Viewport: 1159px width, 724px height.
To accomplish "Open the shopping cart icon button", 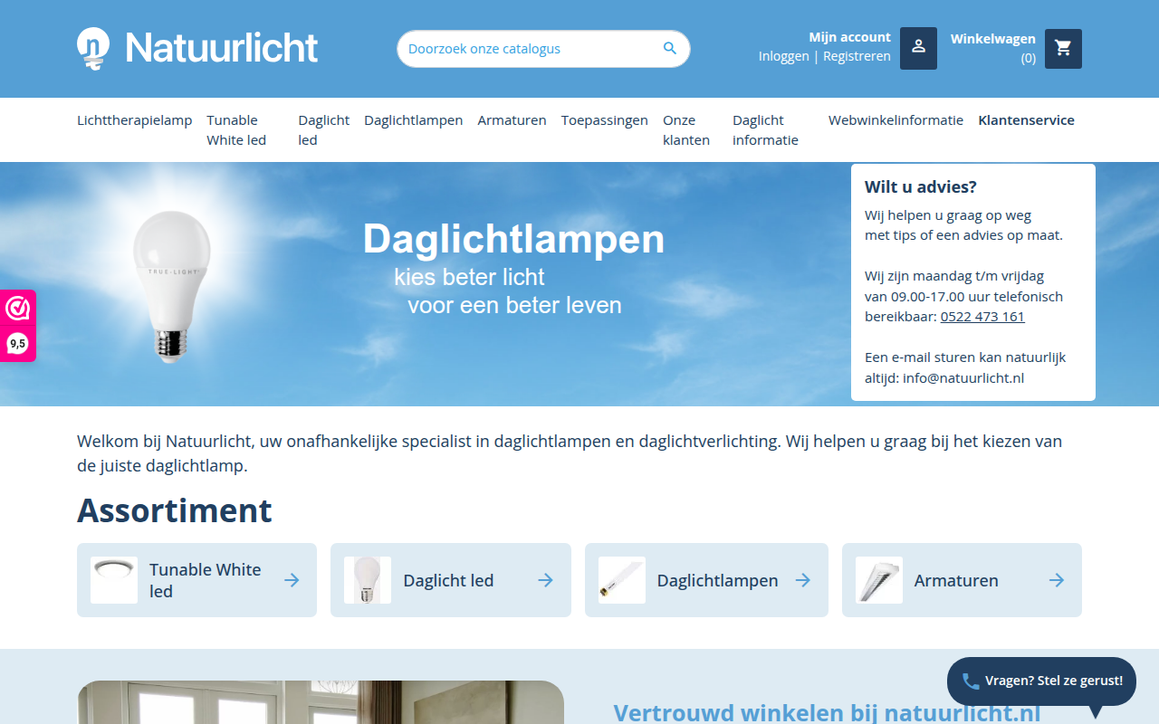I will tap(1063, 49).
